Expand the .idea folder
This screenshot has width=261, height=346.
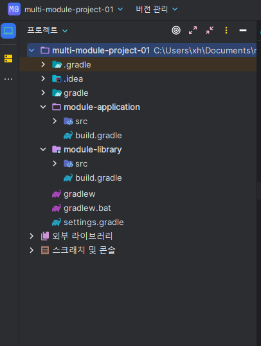(43, 78)
